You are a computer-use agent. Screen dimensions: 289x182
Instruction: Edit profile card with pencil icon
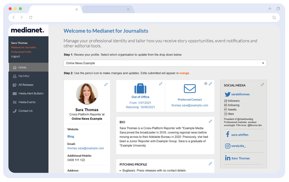(106, 84)
